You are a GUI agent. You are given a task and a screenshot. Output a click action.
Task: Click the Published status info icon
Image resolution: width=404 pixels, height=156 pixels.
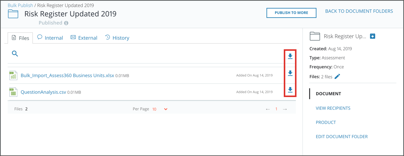pyautogui.click(x=66, y=23)
